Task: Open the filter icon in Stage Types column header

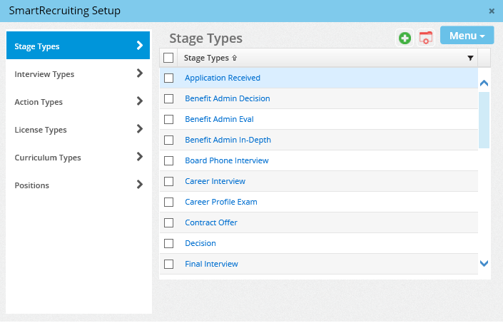Action: tap(470, 58)
